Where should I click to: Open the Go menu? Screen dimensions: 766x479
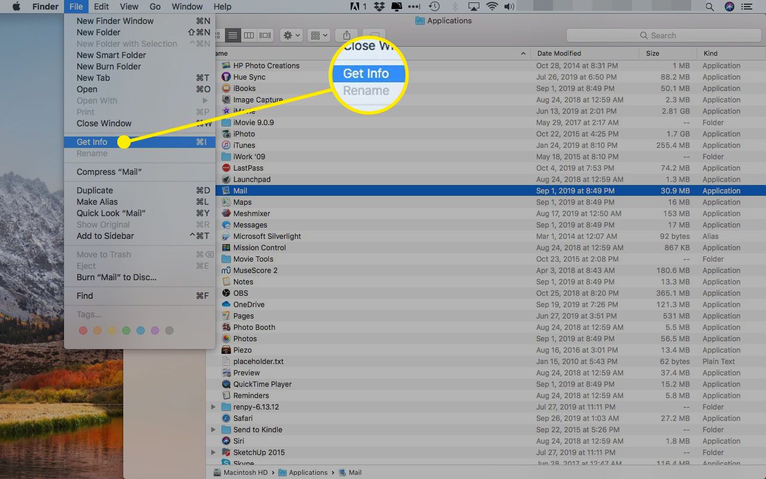coord(155,7)
